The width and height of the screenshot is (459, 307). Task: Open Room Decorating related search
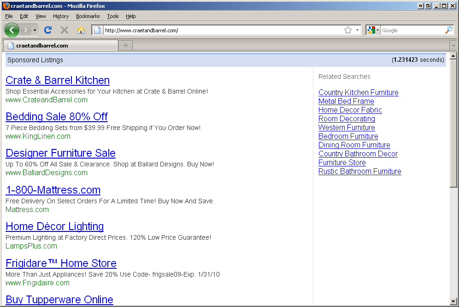pos(347,119)
